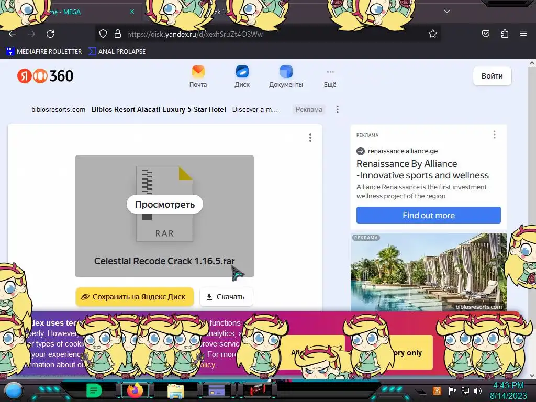Screen dimensions: 536x402
Task: Switch to Firefox in the taskbar
Action: pyautogui.click(x=135, y=390)
